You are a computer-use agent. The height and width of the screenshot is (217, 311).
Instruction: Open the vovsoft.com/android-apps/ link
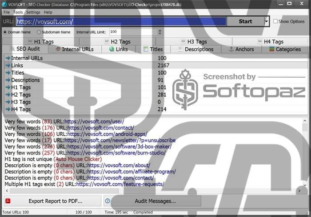coord(108,134)
